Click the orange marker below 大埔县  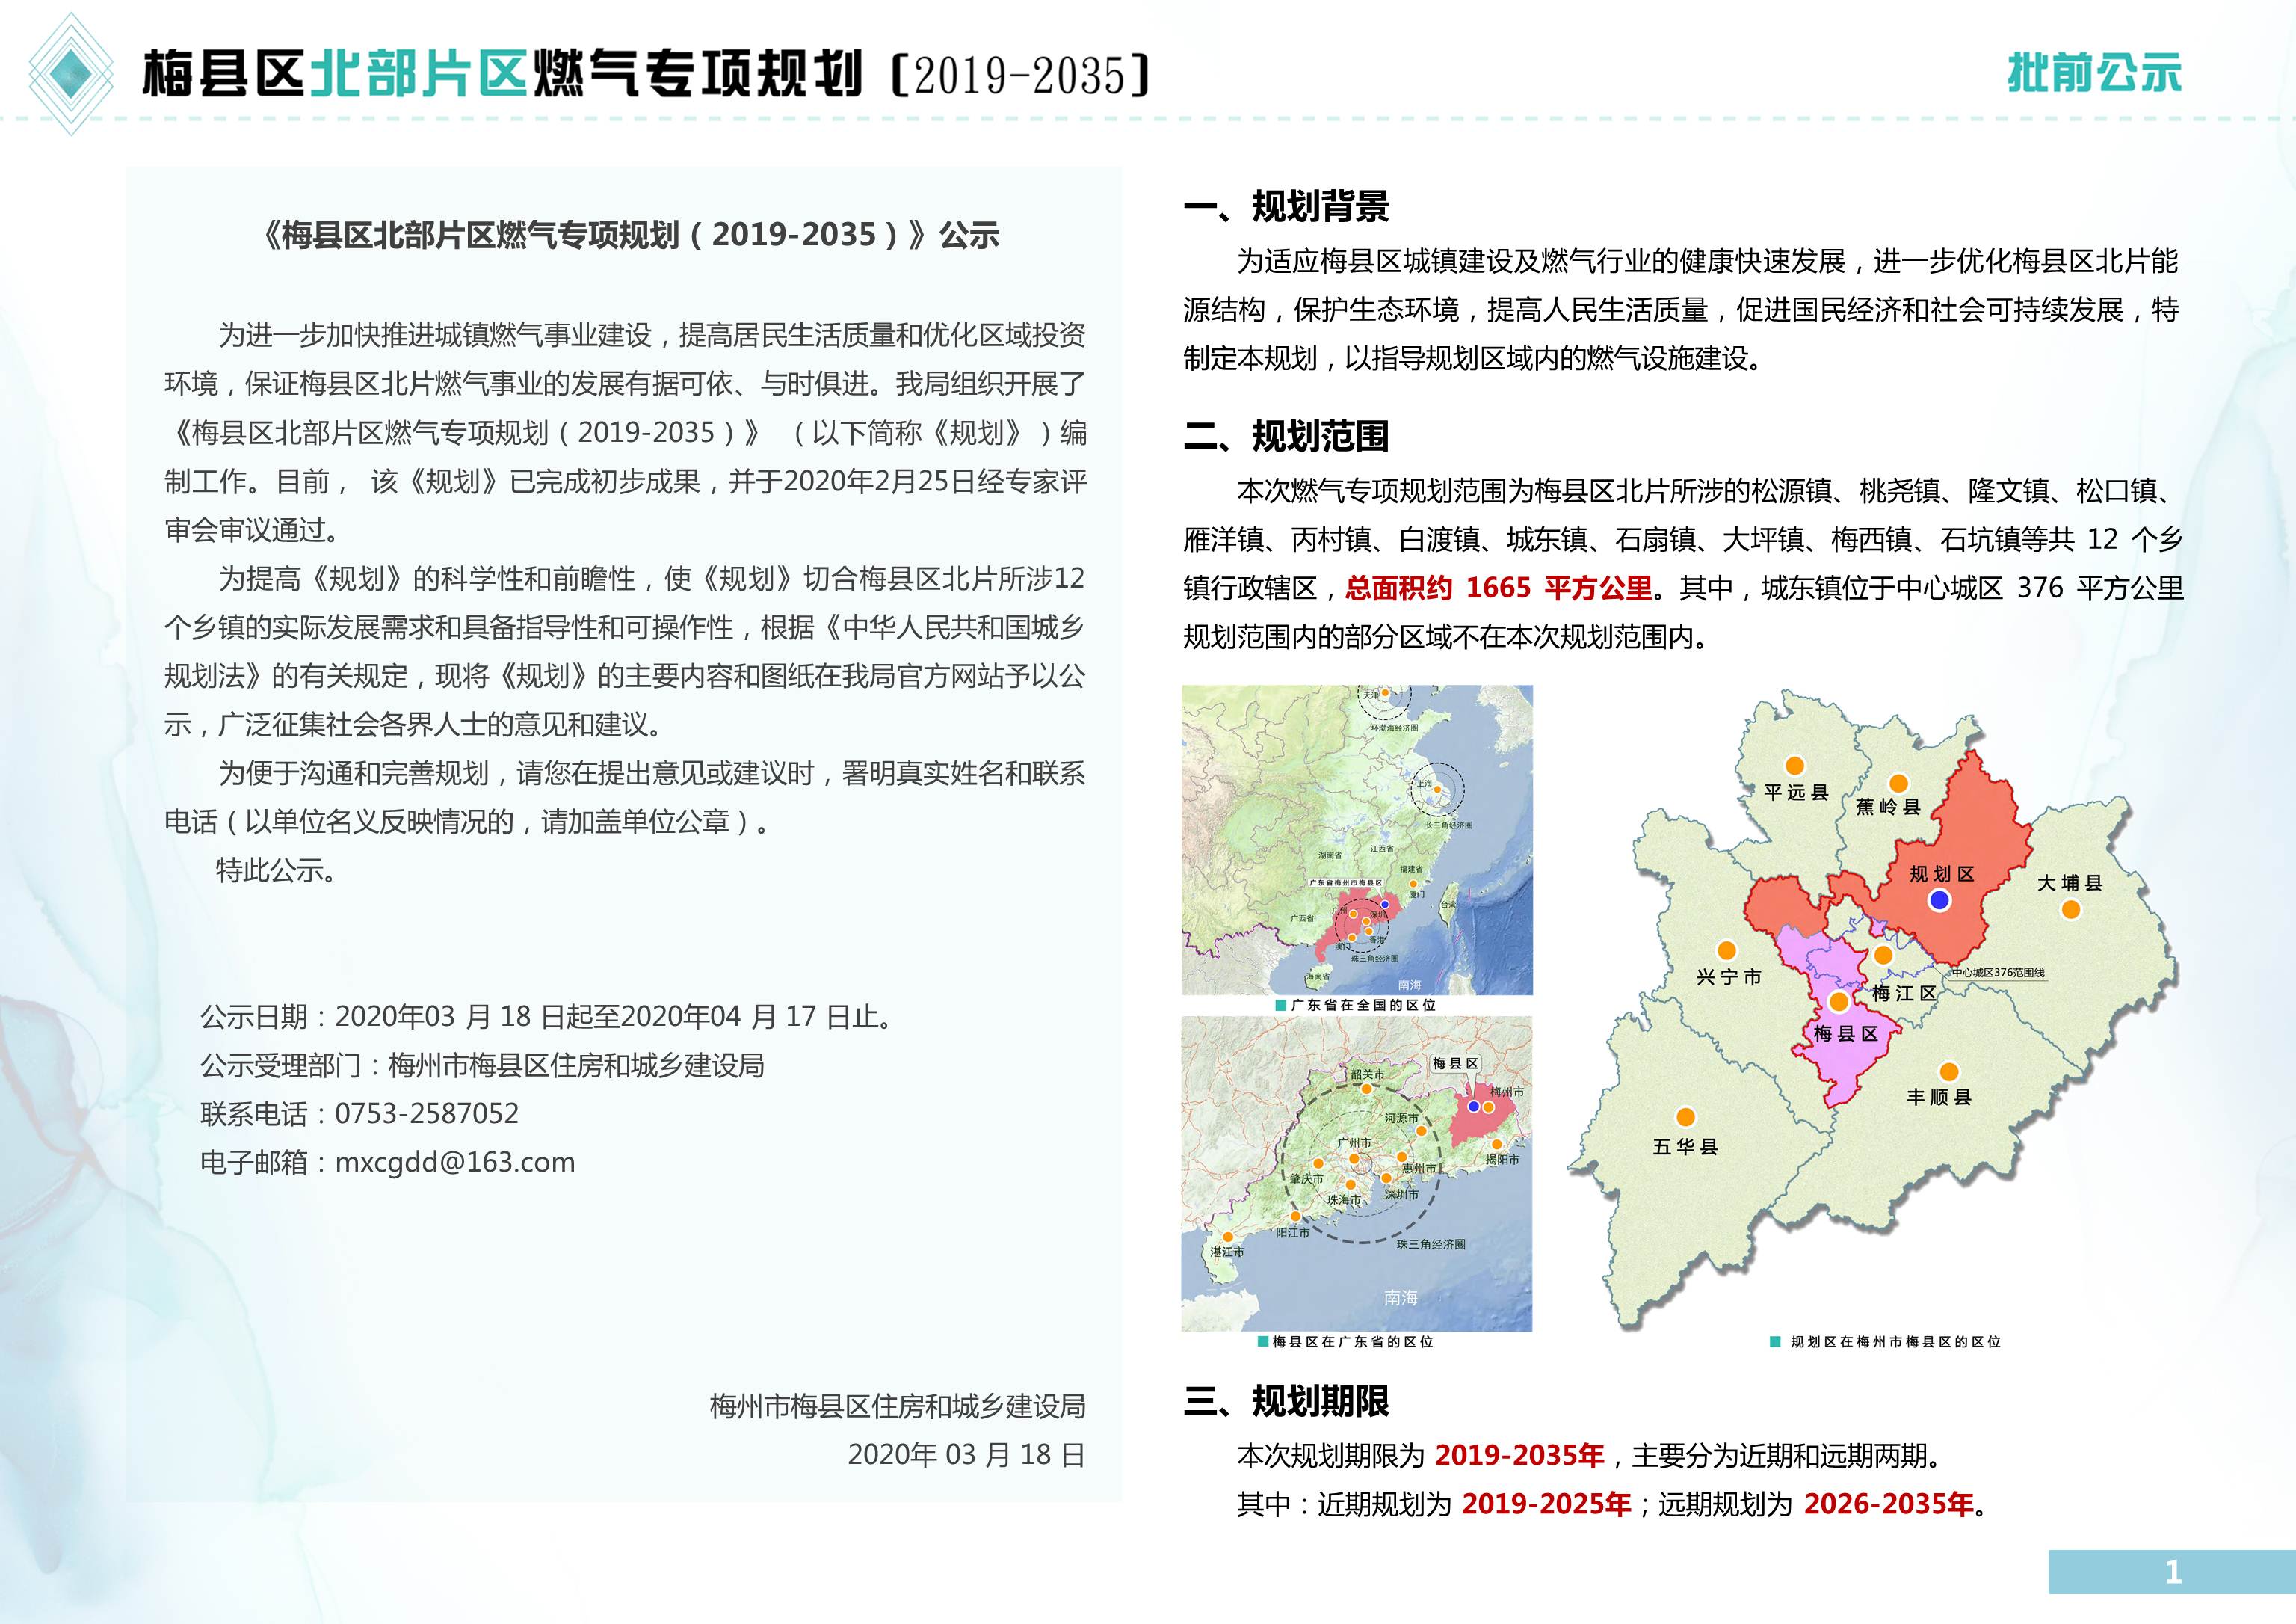pyautogui.click(x=2071, y=909)
